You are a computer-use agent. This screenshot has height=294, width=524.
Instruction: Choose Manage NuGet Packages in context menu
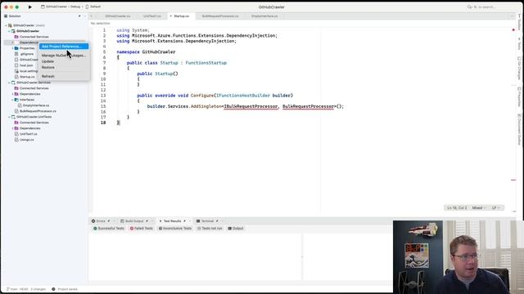point(64,56)
